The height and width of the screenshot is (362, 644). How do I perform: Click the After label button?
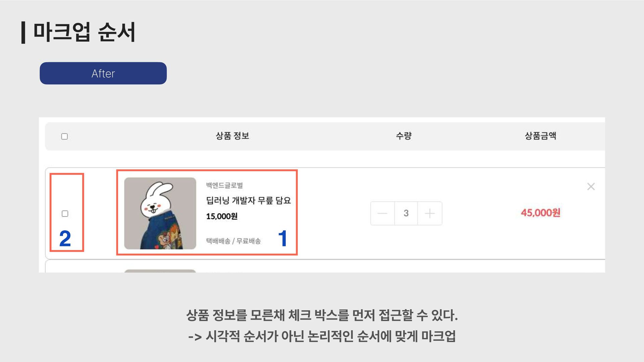coord(103,73)
